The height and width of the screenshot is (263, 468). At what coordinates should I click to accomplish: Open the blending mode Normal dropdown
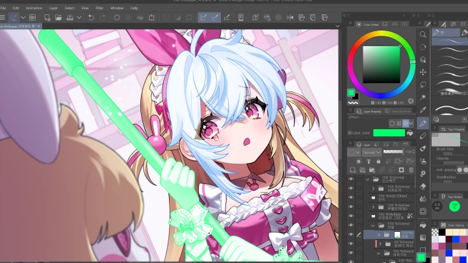tap(371, 153)
